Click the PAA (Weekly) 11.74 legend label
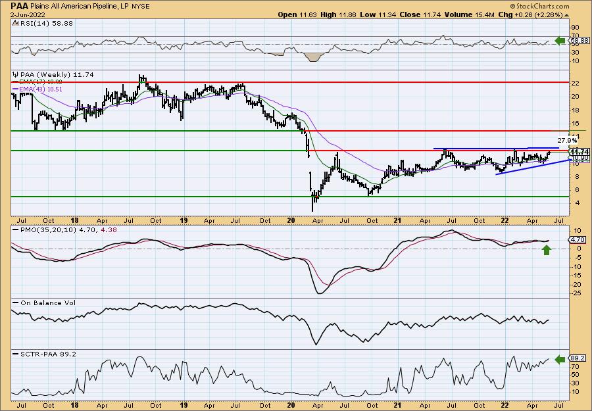Viewport: 592px width, 411px height. [53, 75]
